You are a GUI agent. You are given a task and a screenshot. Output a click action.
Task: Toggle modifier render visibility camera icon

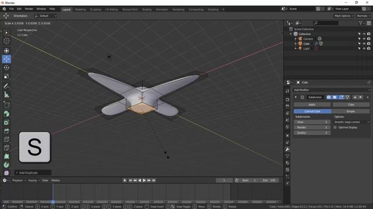point(329,98)
